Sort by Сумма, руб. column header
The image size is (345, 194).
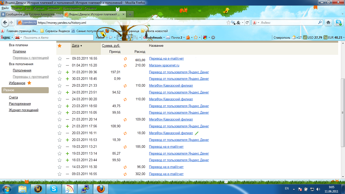(111, 46)
